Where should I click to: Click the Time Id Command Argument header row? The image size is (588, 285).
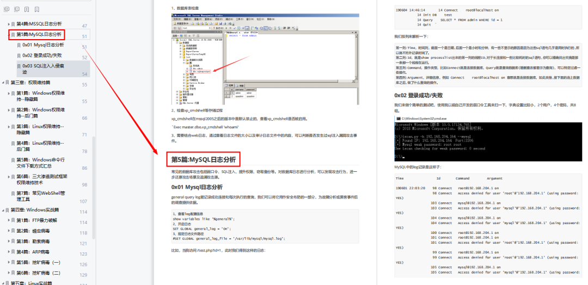point(449,178)
